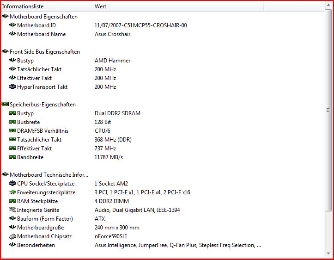Click the vertical scrollbar thumb
Image resolution: width=334 pixels, height=260 pixels.
point(328,110)
